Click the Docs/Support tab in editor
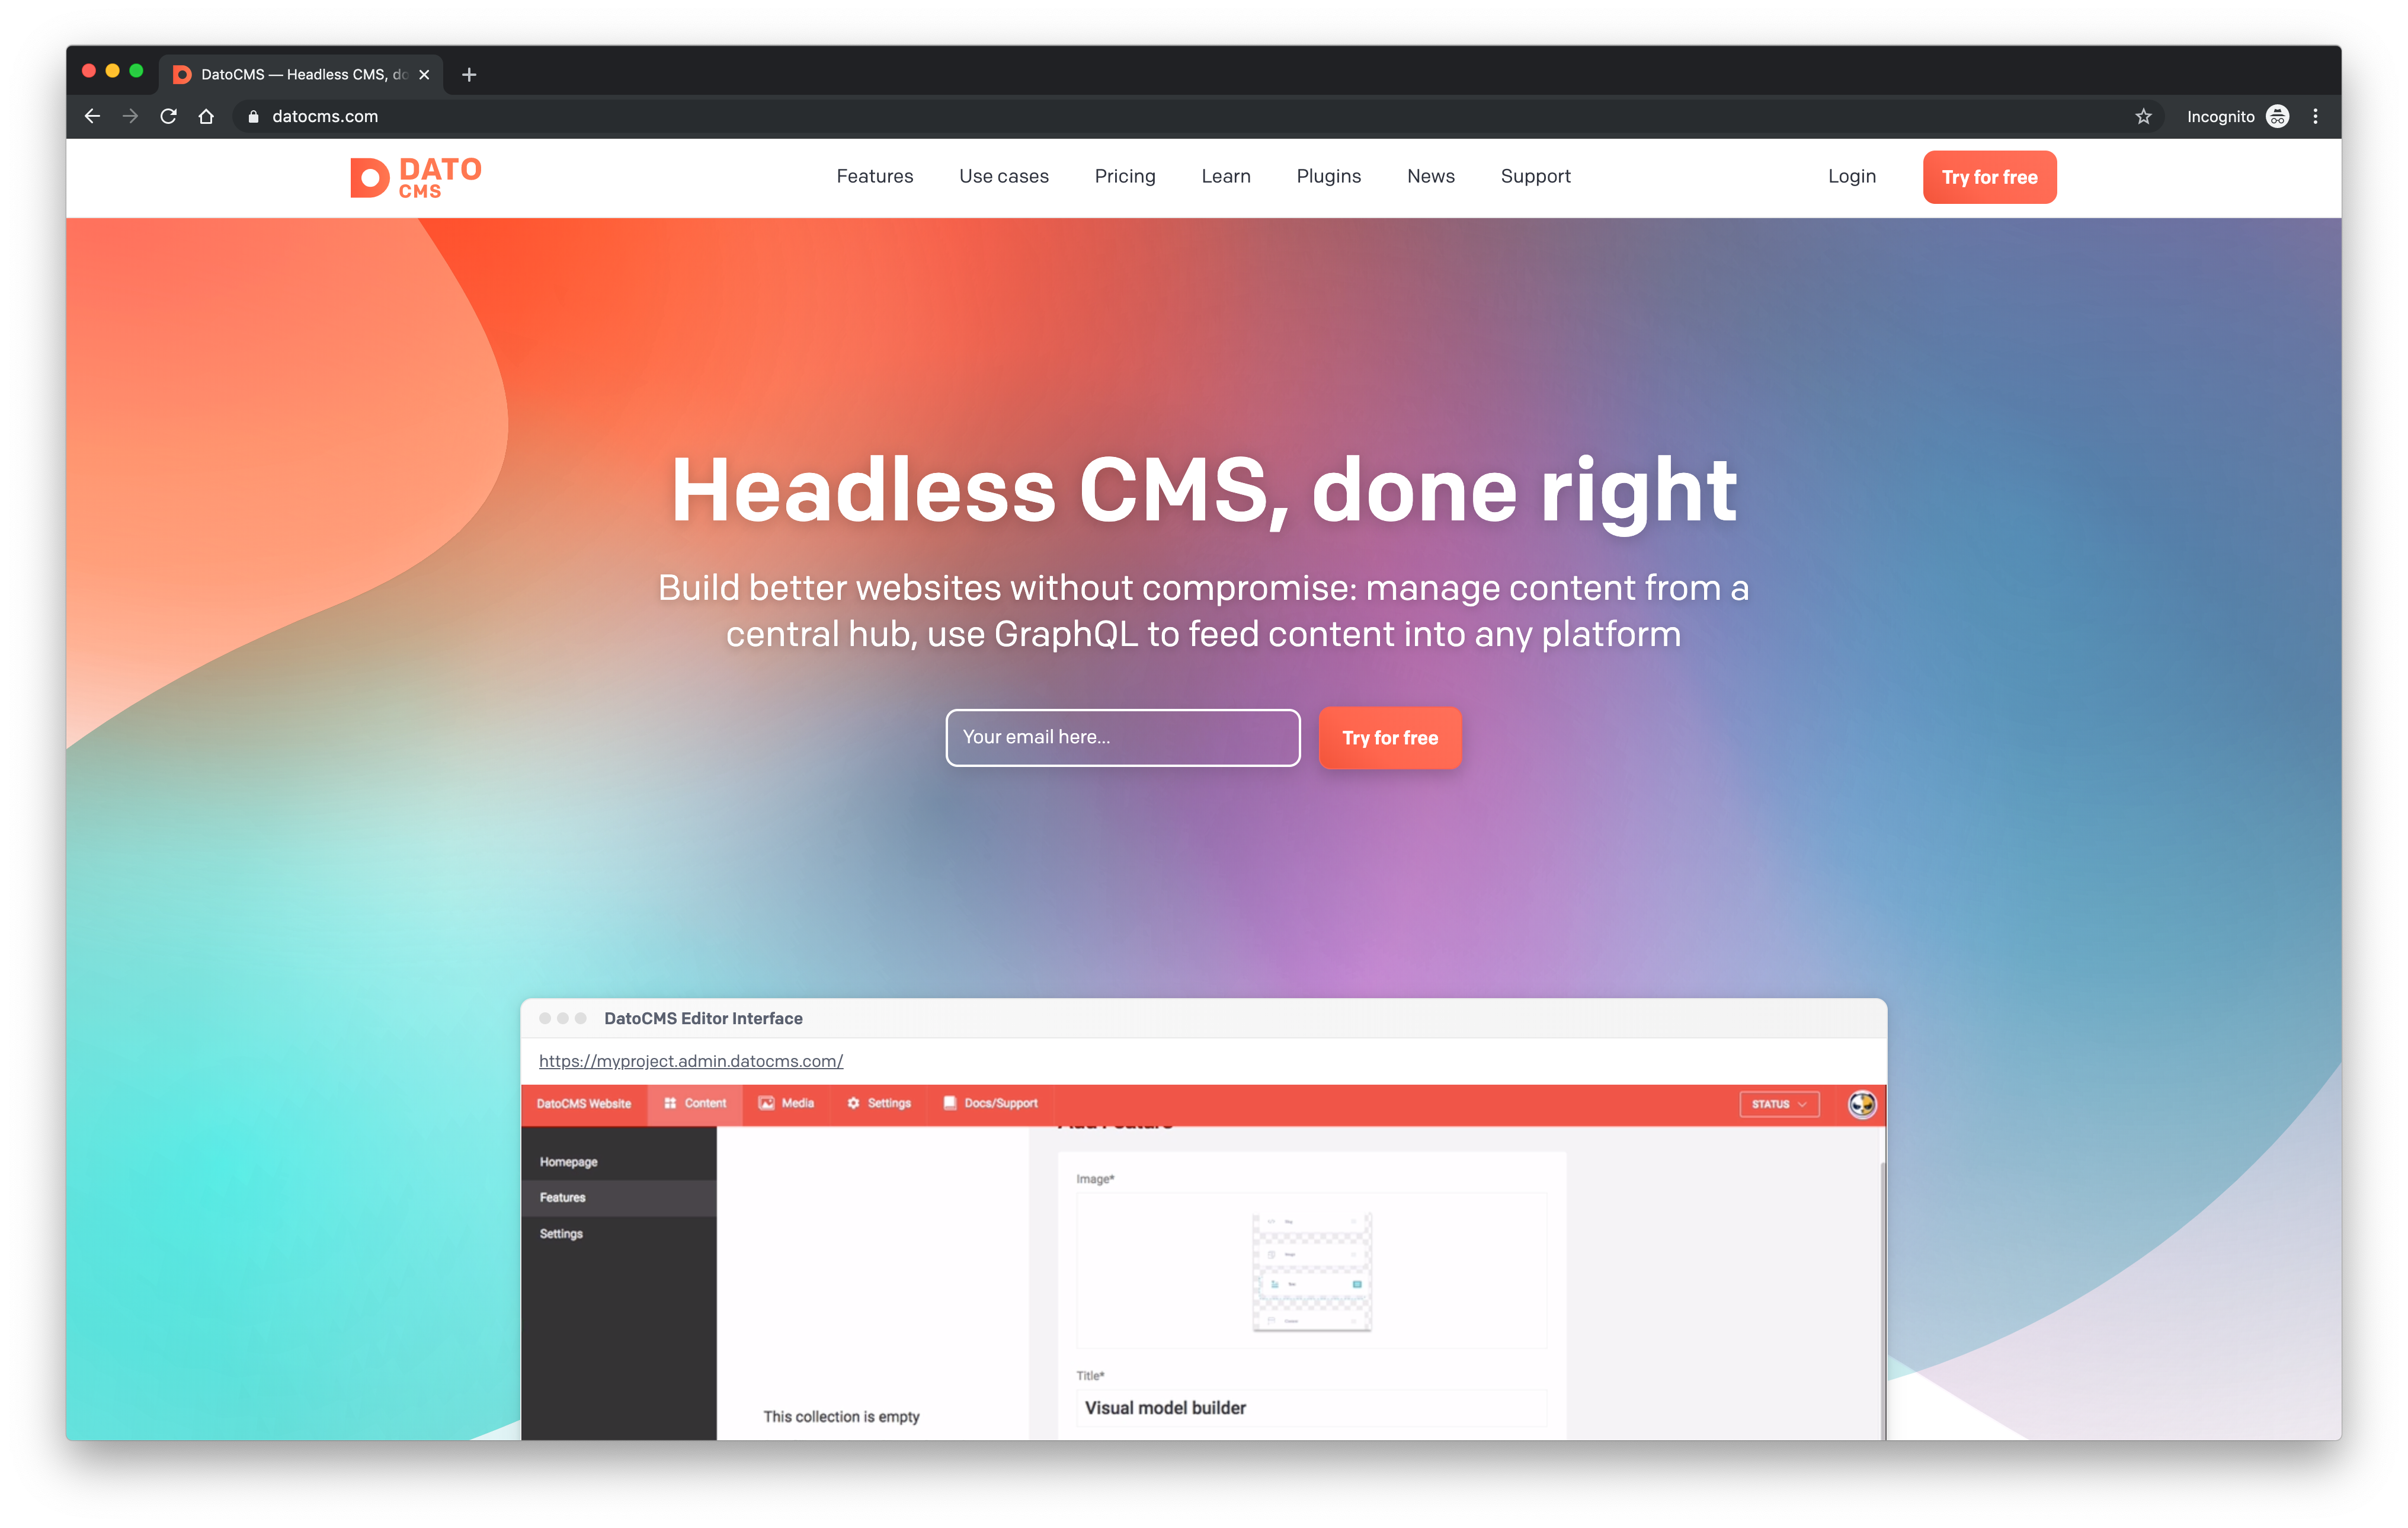The image size is (2408, 1528). pyautogui.click(x=994, y=1103)
